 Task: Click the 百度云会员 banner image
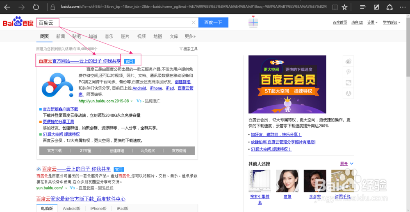coord(287,84)
